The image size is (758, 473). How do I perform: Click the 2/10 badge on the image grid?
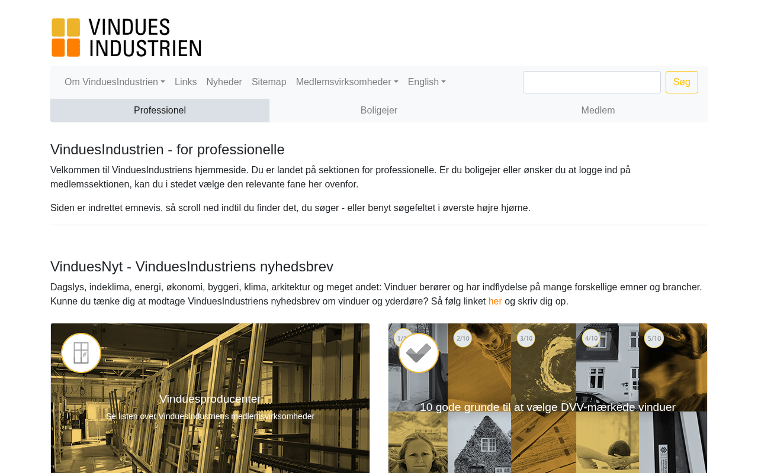[462, 338]
